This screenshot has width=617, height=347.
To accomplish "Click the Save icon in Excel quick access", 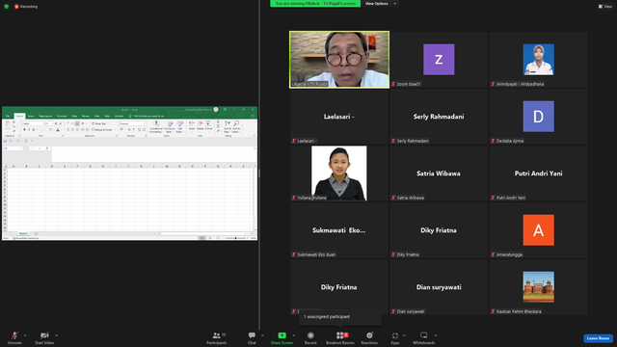I will click(5, 141).
